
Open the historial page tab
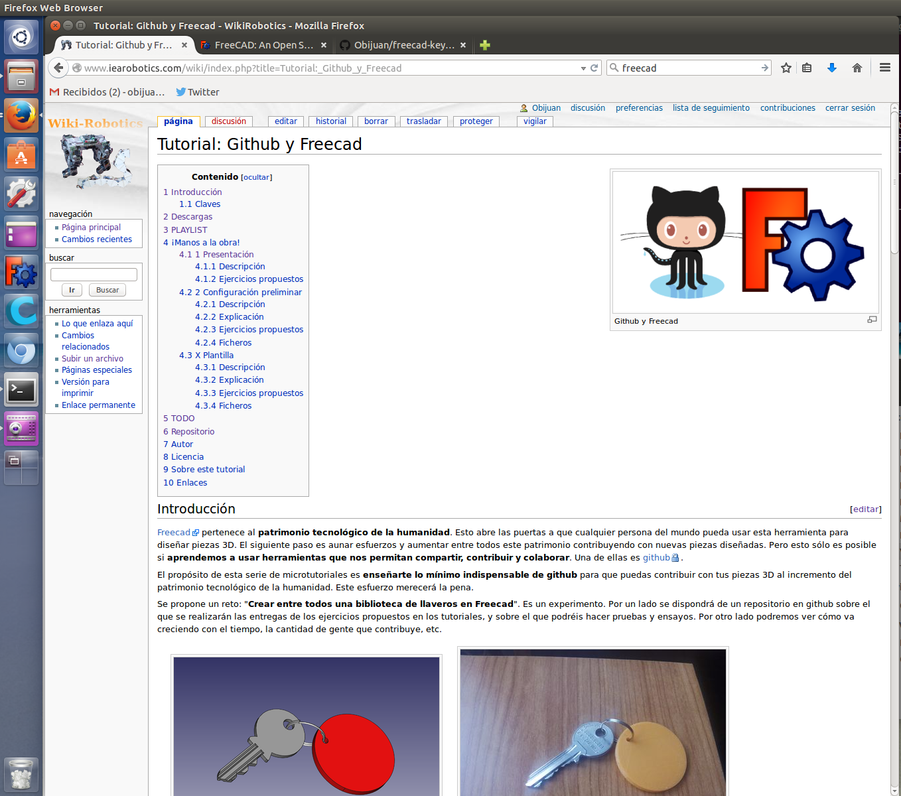point(330,121)
